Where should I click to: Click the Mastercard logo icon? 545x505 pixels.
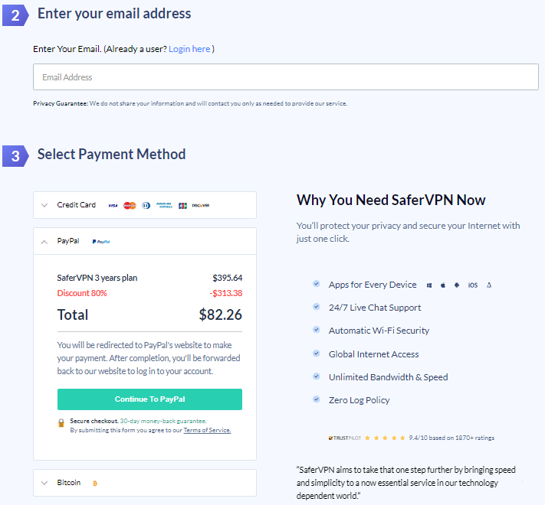tap(130, 206)
